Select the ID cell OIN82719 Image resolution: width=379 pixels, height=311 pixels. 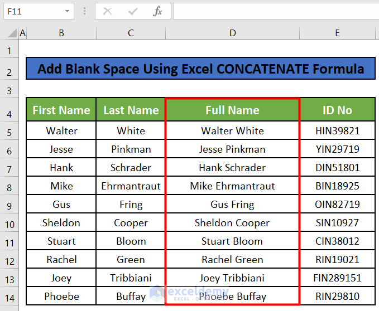point(338,204)
